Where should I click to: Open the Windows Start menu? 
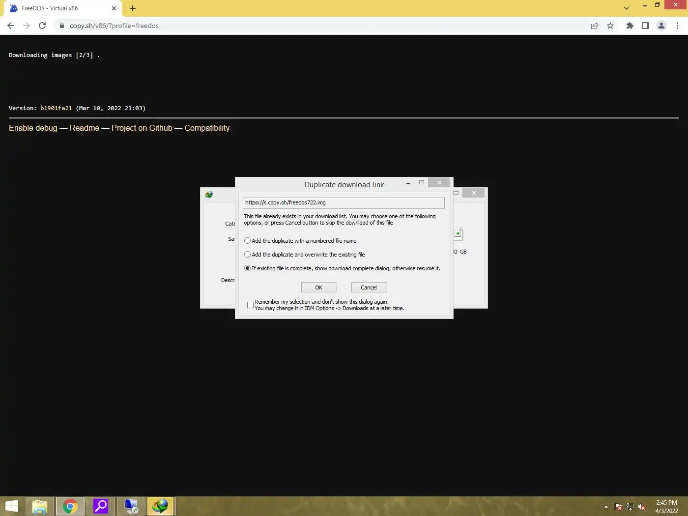click(x=12, y=506)
